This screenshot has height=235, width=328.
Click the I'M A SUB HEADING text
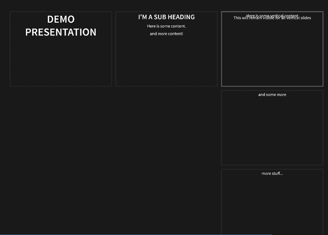[x=166, y=17]
